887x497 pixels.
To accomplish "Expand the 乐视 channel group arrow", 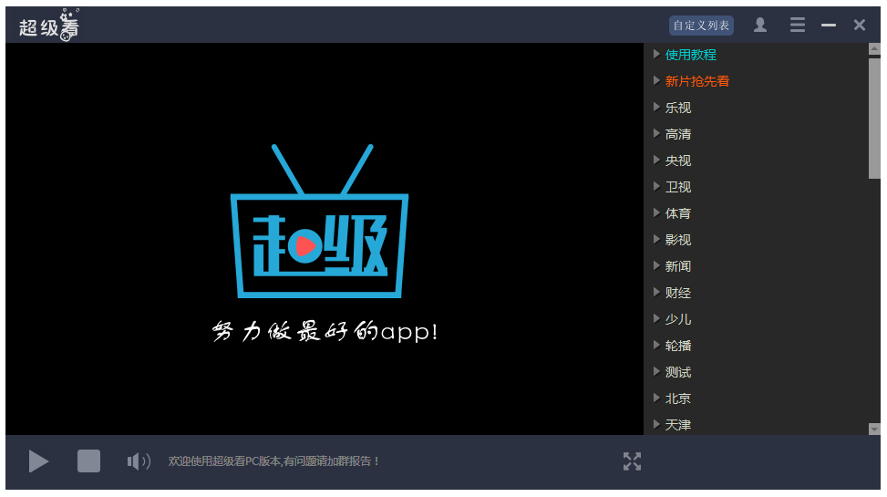I will click(656, 108).
